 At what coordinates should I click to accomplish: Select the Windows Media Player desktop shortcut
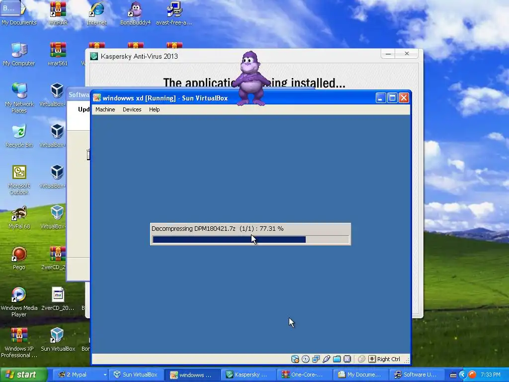pos(19,302)
